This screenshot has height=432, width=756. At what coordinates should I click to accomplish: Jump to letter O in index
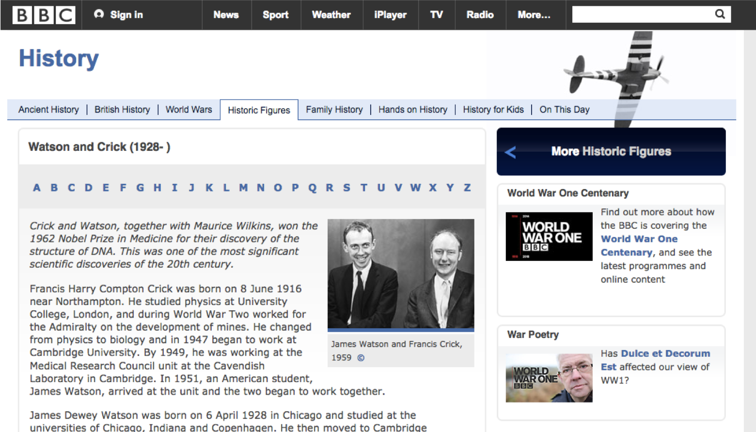pyautogui.click(x=278, y=188)
